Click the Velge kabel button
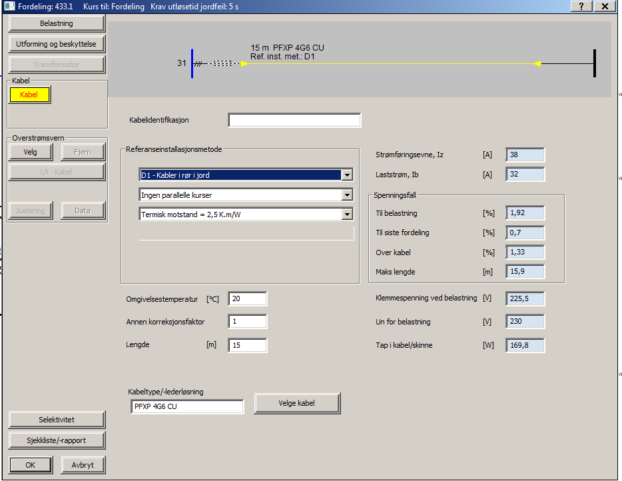Screen dimensions: 622x481 point(297,403)
